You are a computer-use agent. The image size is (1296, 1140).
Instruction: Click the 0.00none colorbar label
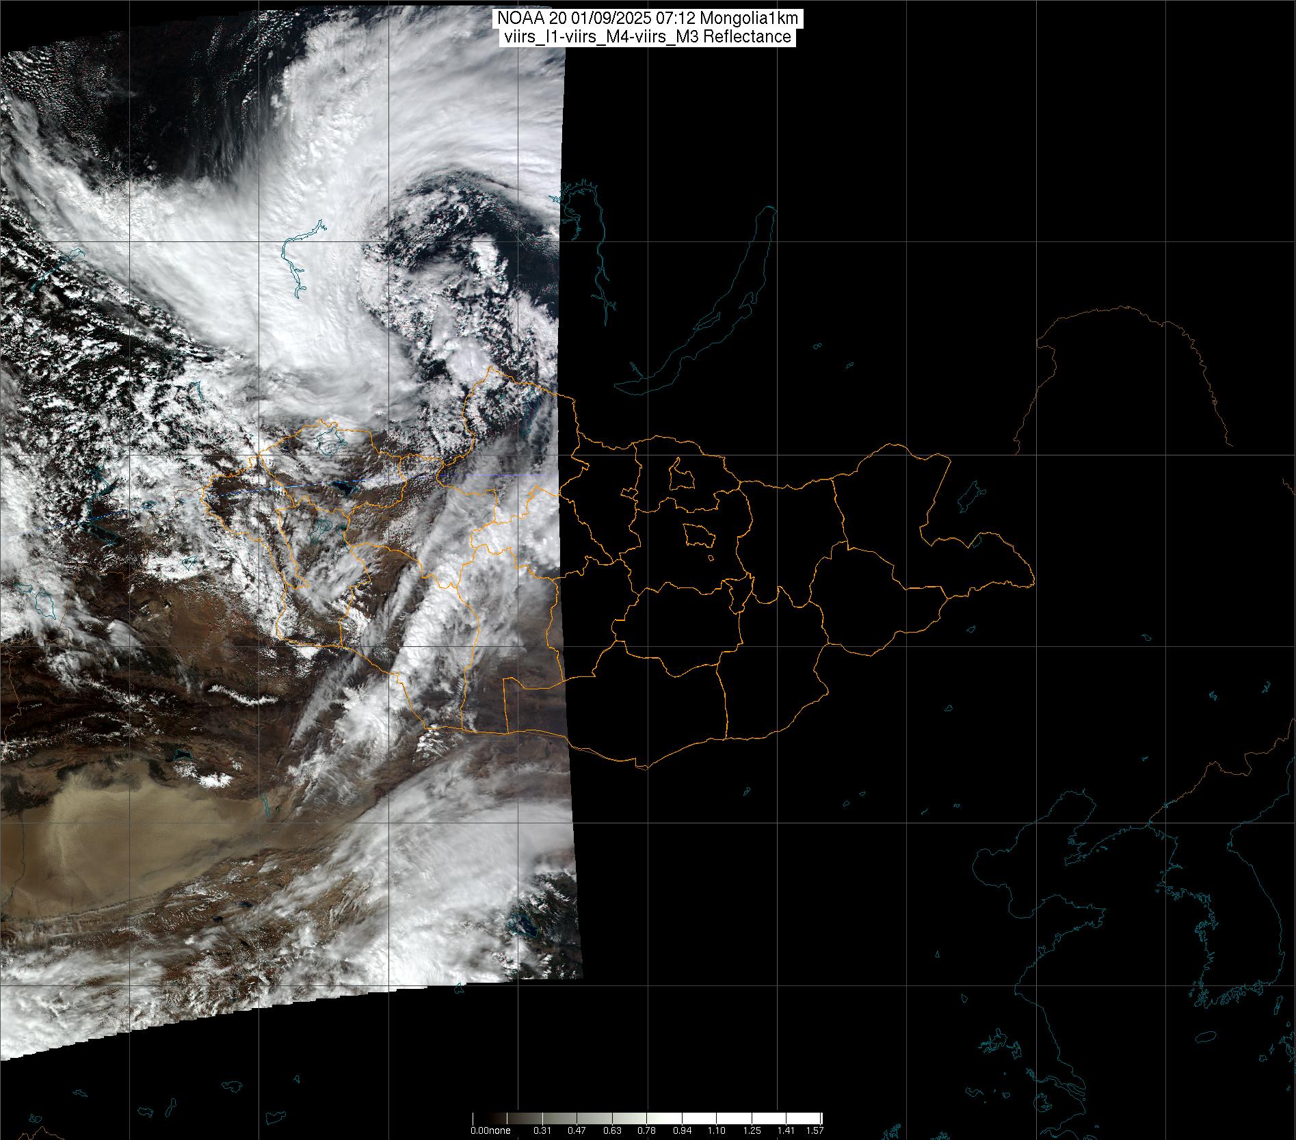pos(490,1130)
